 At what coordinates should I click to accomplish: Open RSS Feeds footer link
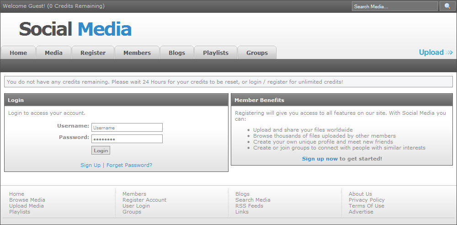point(249,206)
